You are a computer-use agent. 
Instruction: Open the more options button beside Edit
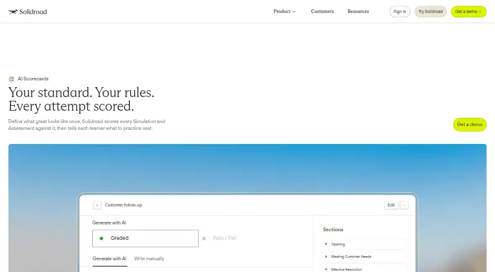click(404, 205)
